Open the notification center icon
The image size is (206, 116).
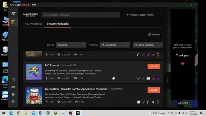pos(201,113)
